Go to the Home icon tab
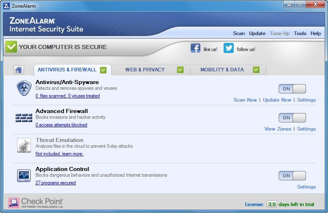This screenshot has width=328, height=213. click(x=19, y=70)
